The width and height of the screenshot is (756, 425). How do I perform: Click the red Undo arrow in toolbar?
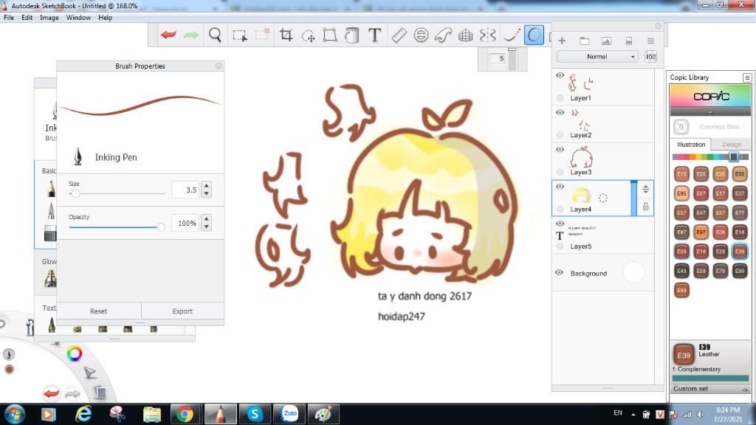point(168,35)
